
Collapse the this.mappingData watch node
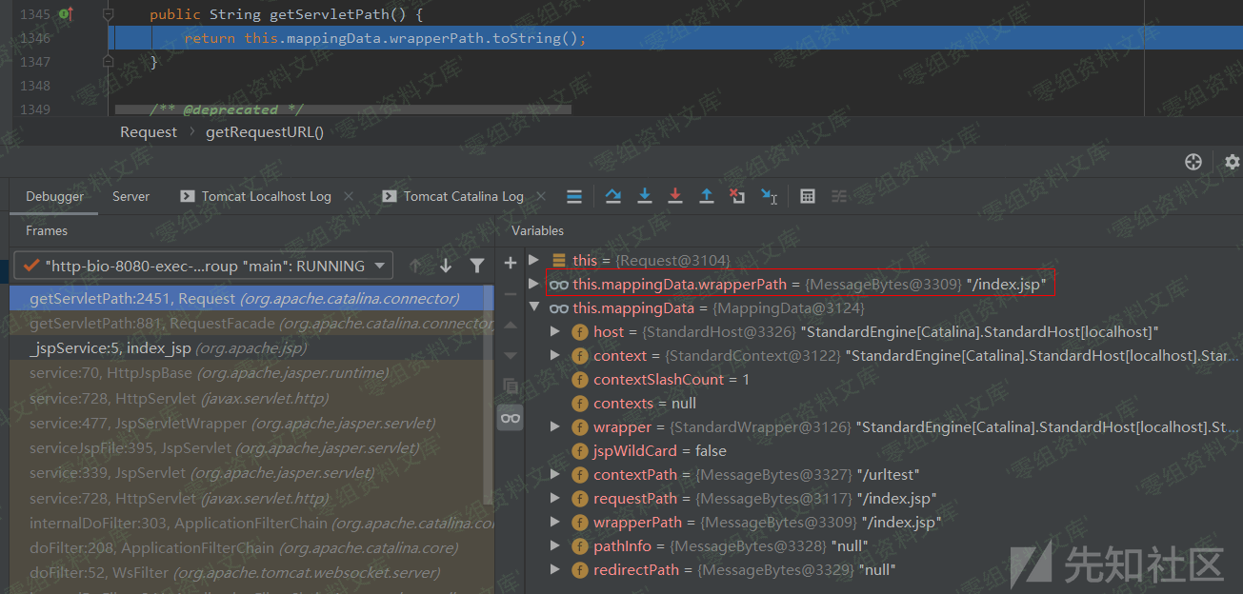coord(534,308)
